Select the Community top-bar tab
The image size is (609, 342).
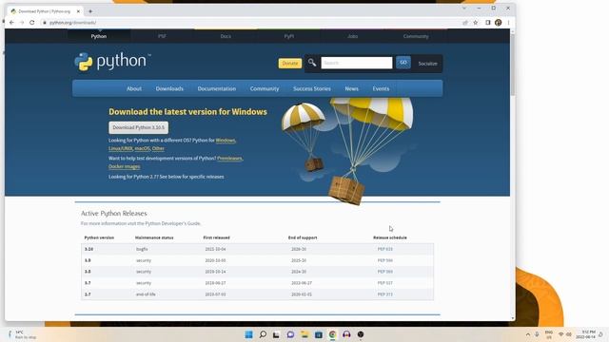tap(416, 36)
